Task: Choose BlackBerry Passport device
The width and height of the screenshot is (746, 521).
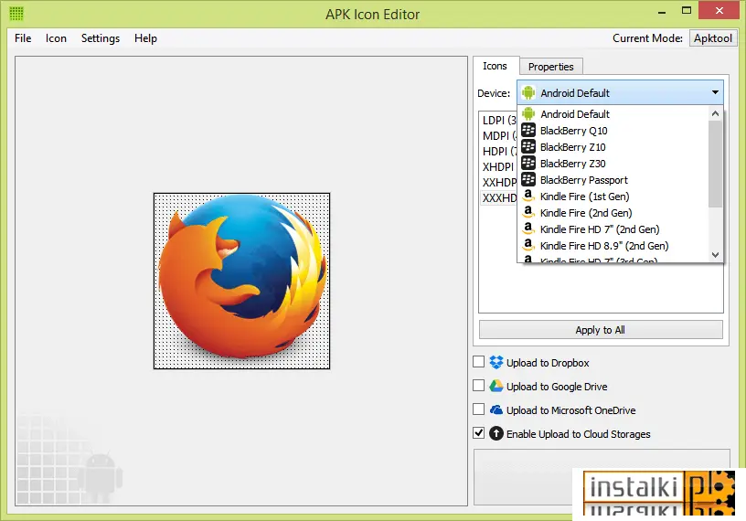Action: point(613,180)
